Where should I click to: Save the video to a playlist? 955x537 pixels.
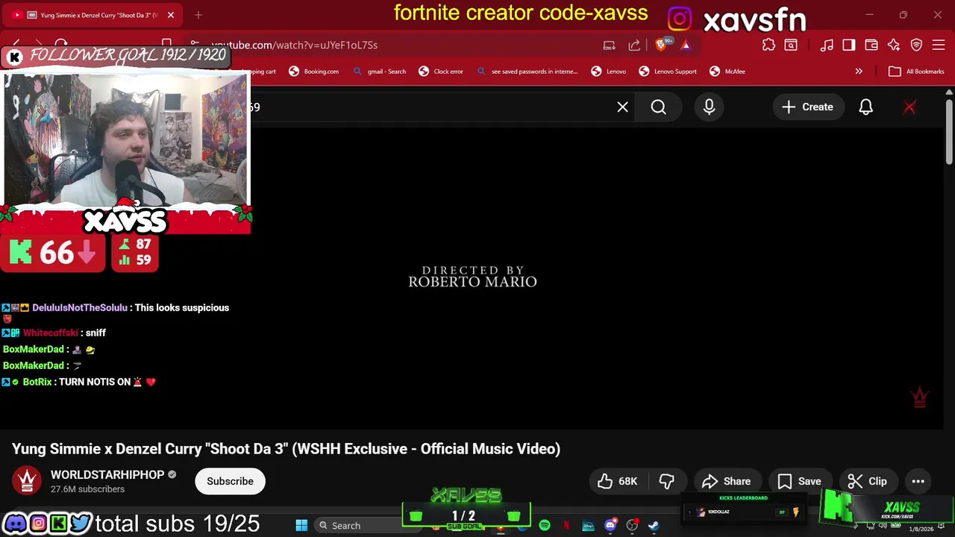[x=800, y=481]
